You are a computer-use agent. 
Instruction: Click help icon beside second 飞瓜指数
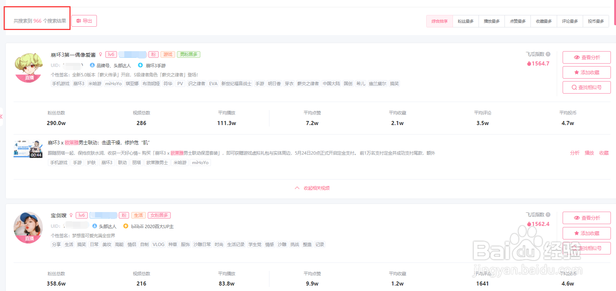(548, 215)
